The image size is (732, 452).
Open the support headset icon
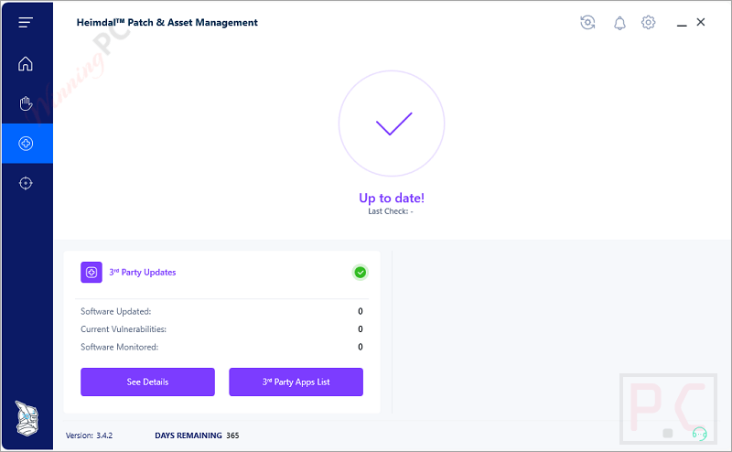coord(699,435)
